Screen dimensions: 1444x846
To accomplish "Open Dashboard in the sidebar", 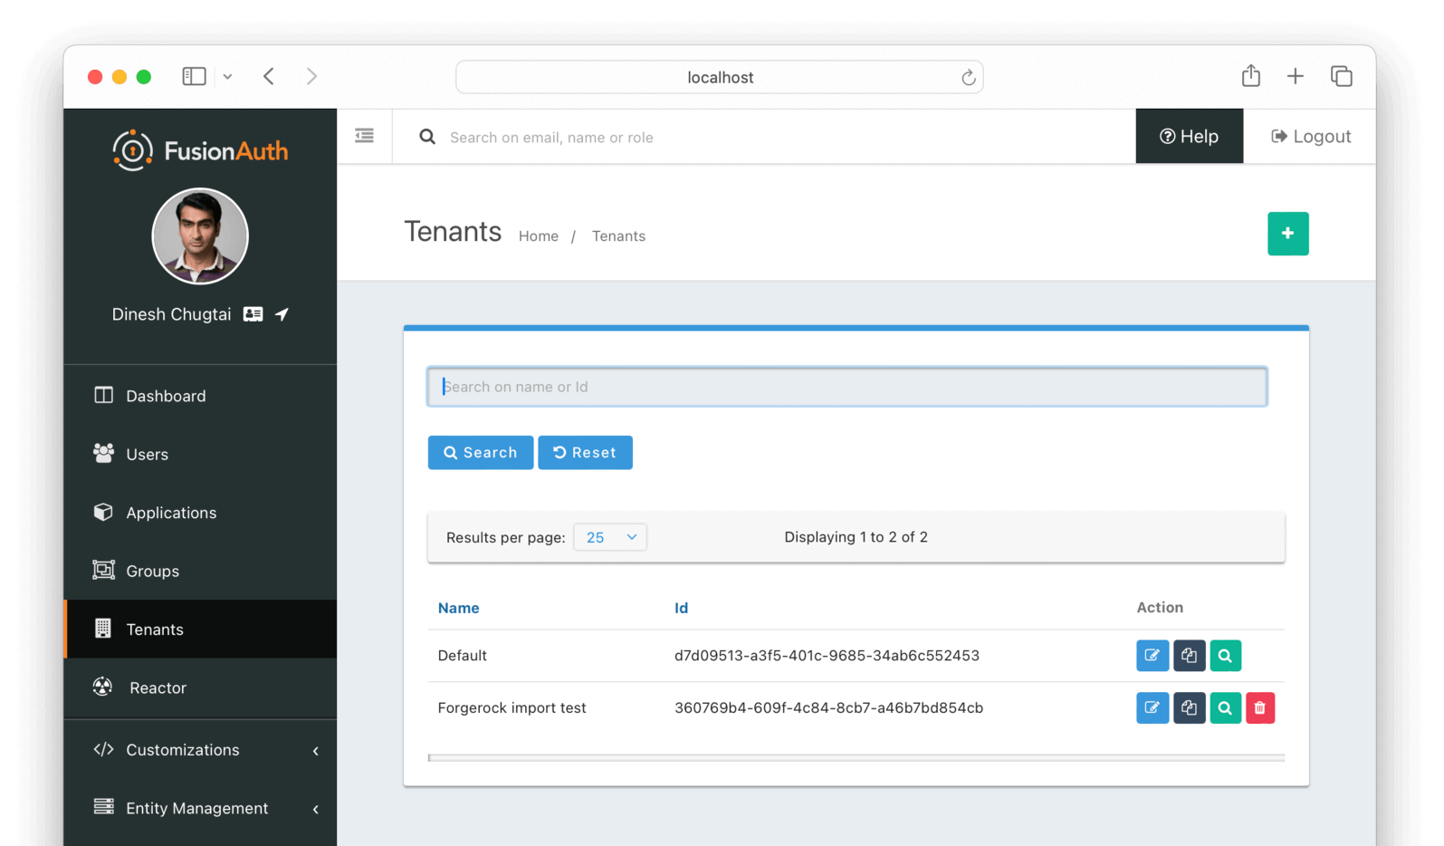I will [200, 396].
